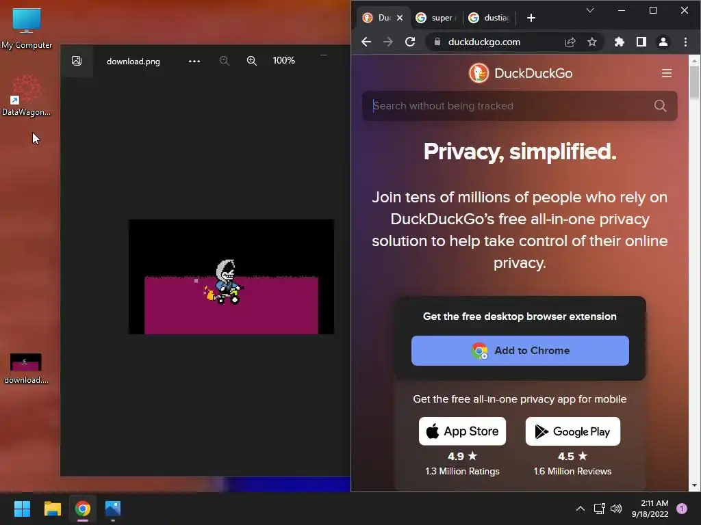Open the clock showing 2:11 AM
The height and width of the screenshot is (525, 701).
(x=650, y=509)
